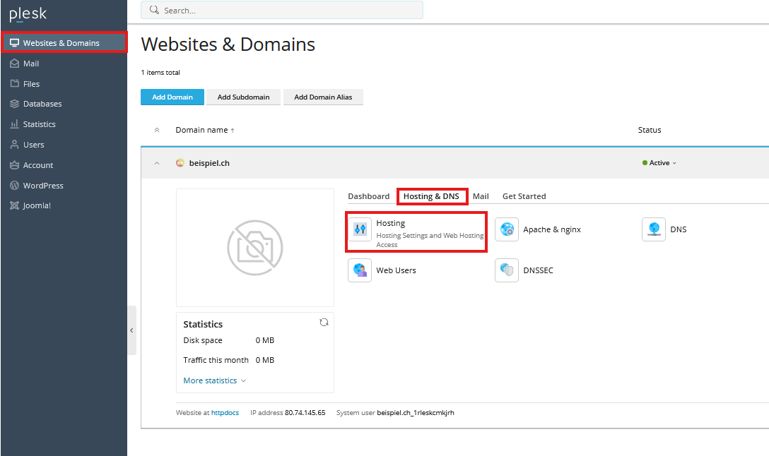Open the Hosting settings icon
This screenshot has height=456, width=769.
pos(360,229)
